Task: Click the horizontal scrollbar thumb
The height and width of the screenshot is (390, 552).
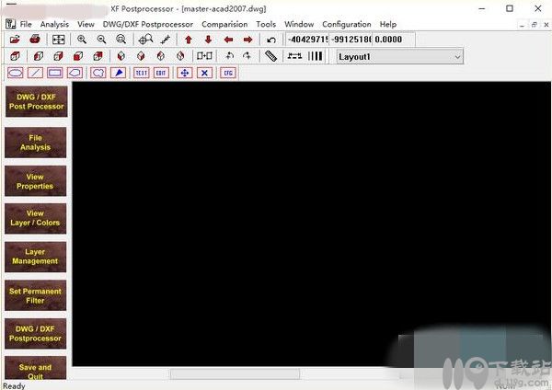Action: point(235,373)
